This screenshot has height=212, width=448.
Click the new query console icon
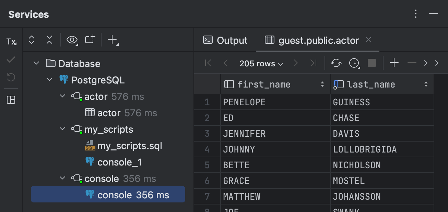coord(90,40)
